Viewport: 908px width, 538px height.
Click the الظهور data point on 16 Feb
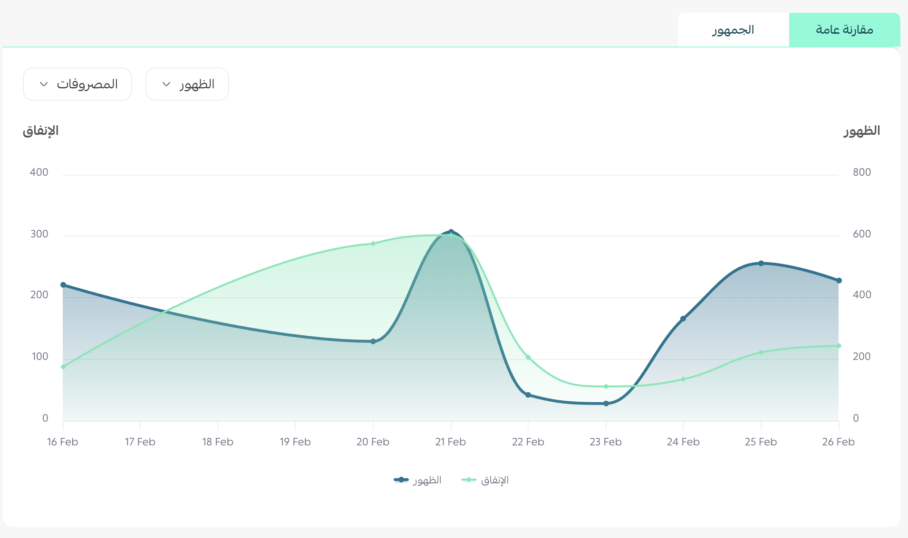click(x=63, y=285)
